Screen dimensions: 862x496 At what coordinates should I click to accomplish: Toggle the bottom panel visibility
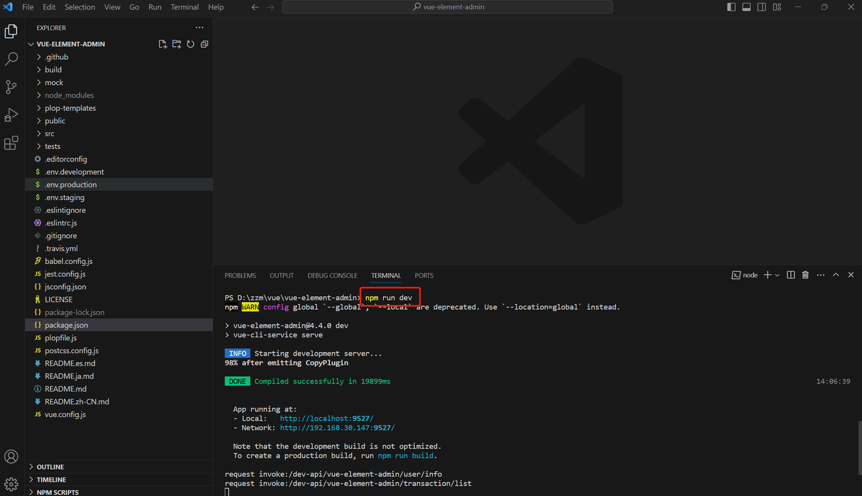(746, 7)
